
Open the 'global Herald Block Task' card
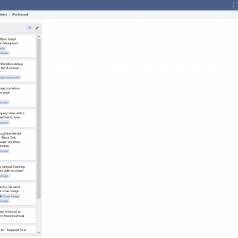pos(18,145)
